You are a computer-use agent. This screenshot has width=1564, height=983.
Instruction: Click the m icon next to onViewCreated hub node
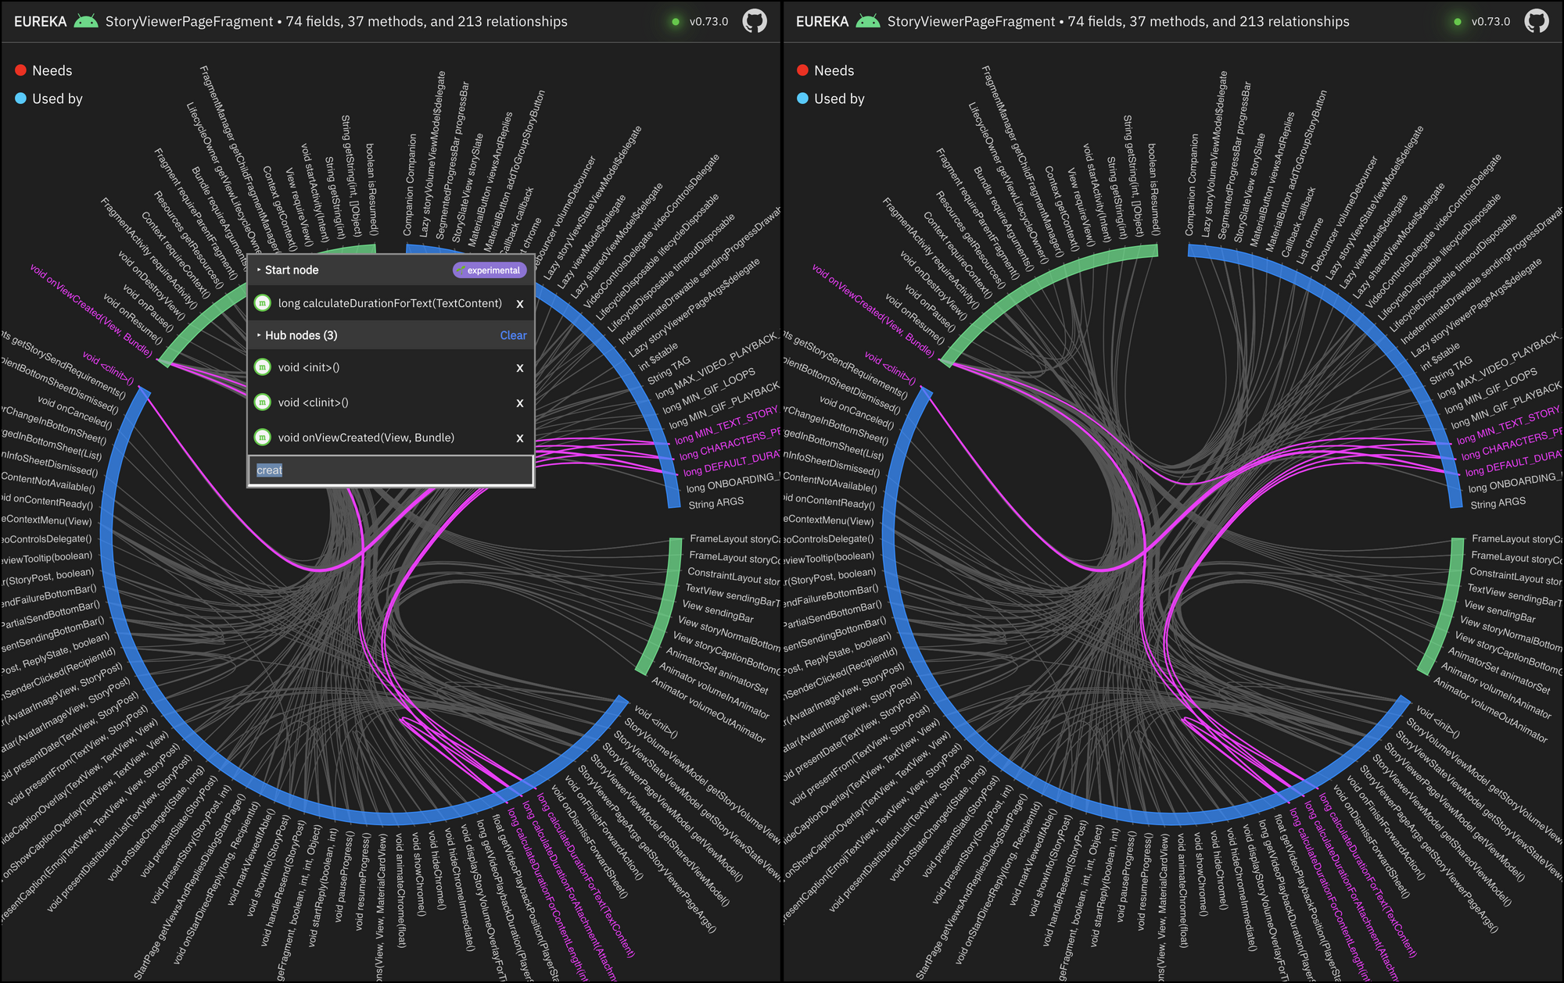[263, 438]
